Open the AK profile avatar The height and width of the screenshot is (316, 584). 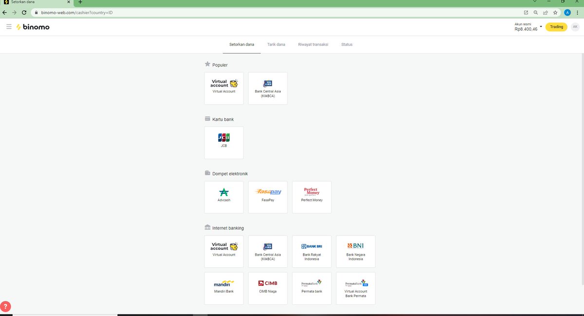pyautogui.click(x=575, y=27)
